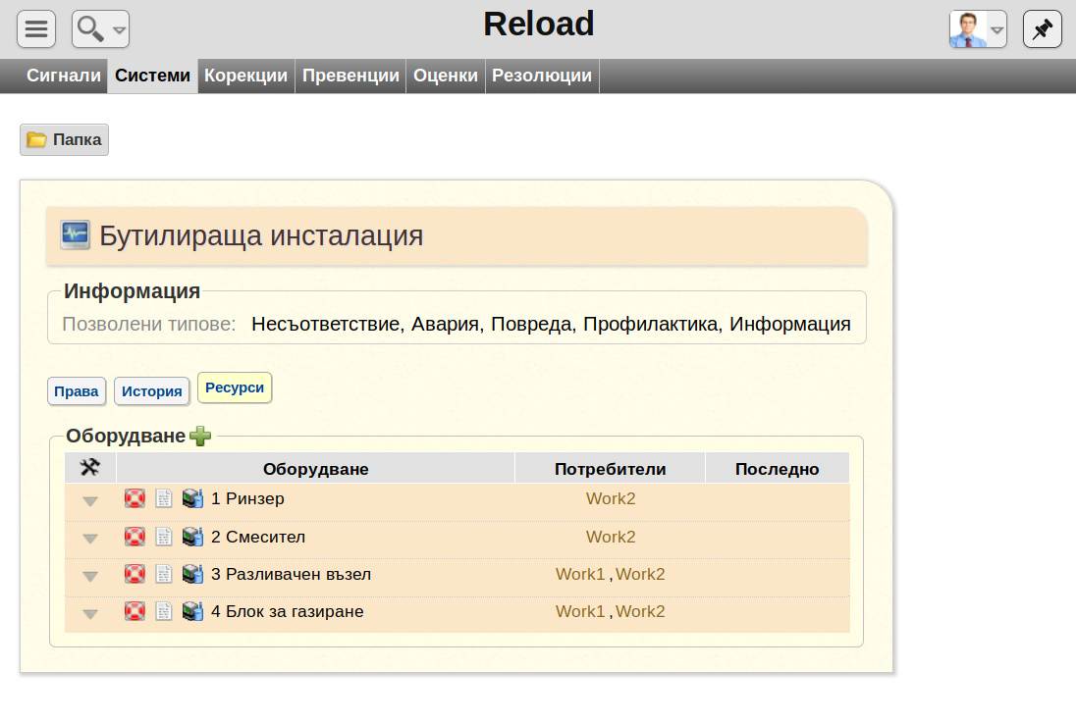
Task: Expand the arrow for 2 Смесител row
Action: coord(90,540)
